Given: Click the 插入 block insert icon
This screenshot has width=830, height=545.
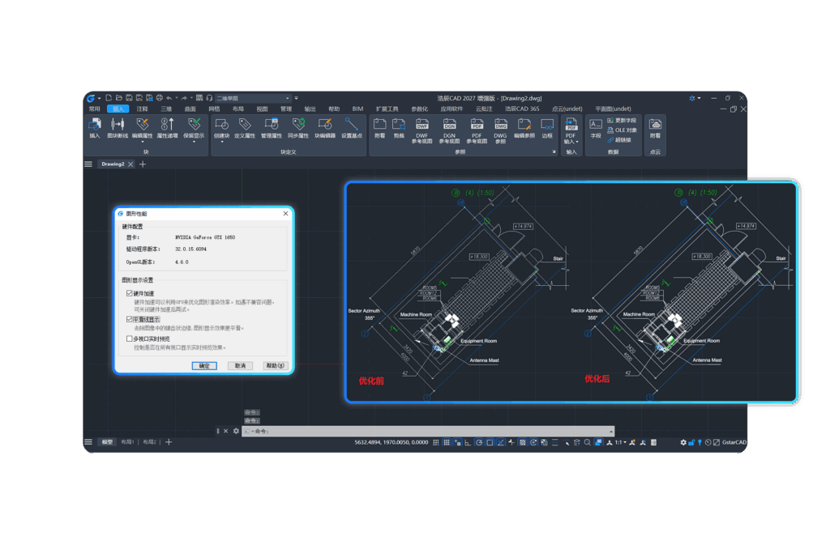Looking at the screenshot, I should [94, 129].
